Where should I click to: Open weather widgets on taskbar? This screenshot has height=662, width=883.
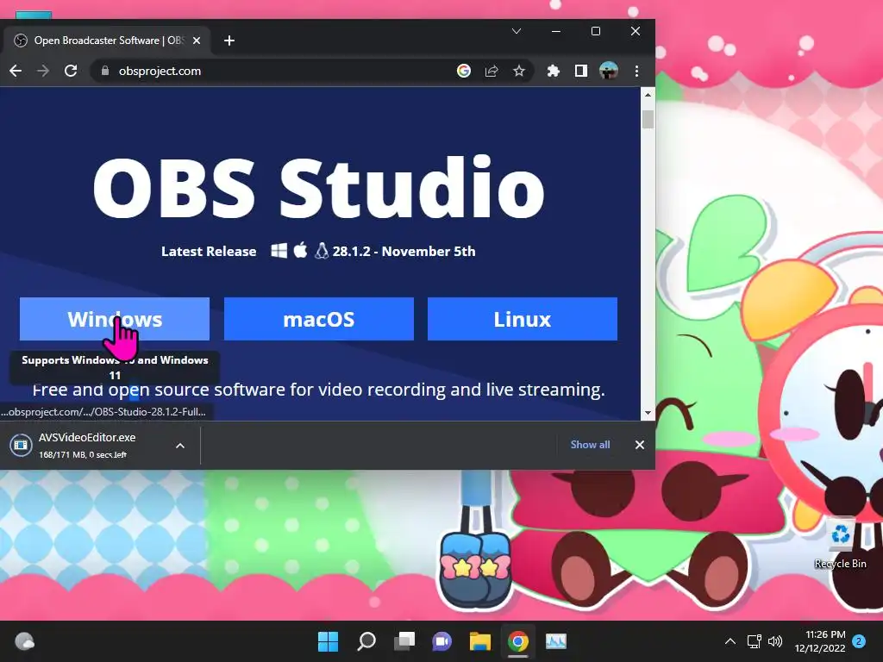pyautogui.click(x=25, y=641)
